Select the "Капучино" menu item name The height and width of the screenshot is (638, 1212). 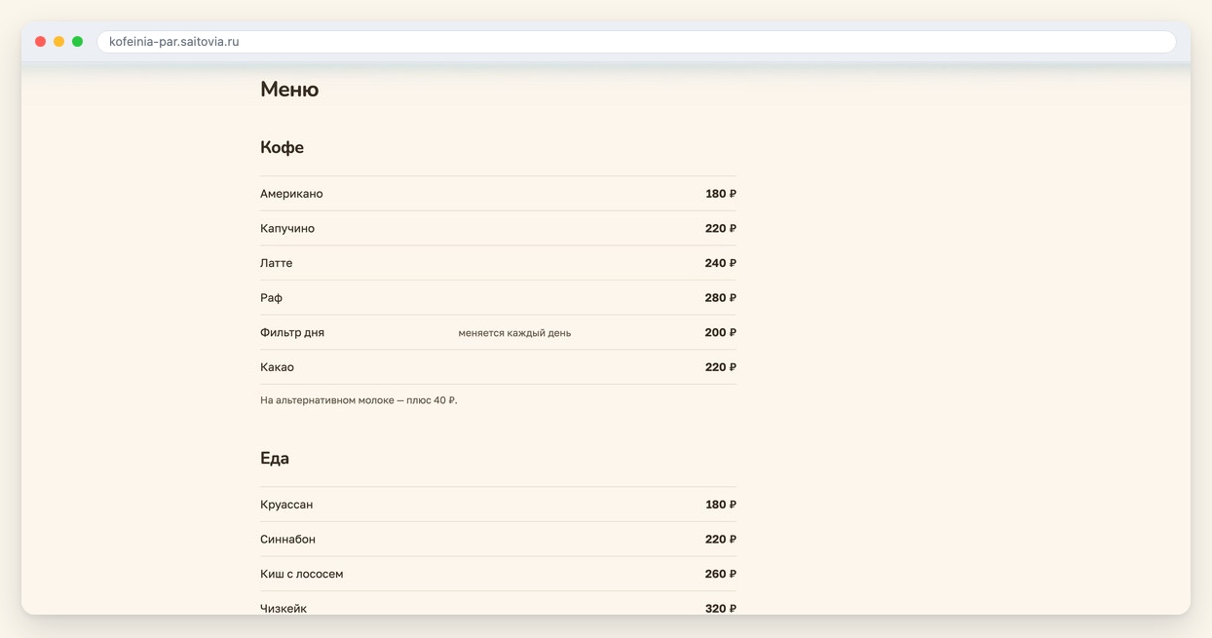click(287, 229)
